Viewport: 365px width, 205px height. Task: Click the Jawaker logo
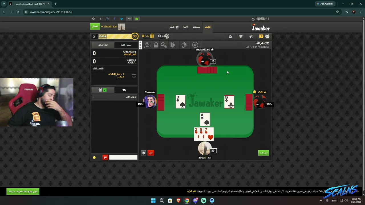261,27
